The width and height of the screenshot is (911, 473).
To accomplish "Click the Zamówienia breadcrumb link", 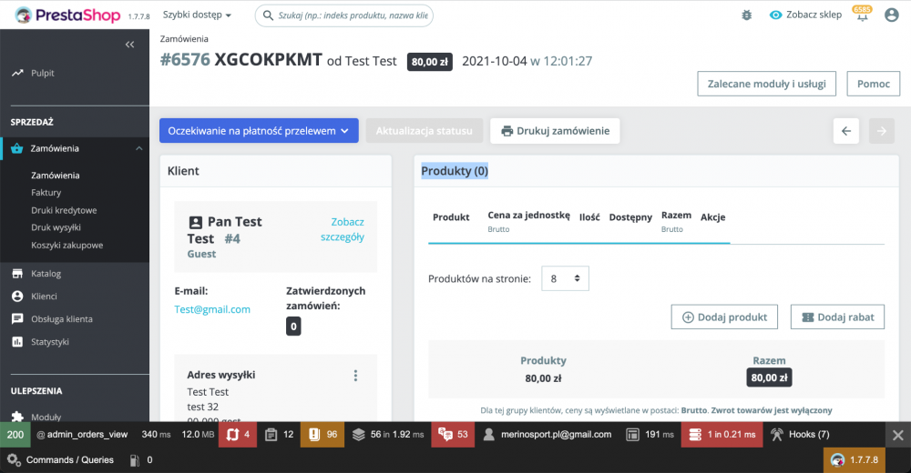I will (x=184, y=39).
